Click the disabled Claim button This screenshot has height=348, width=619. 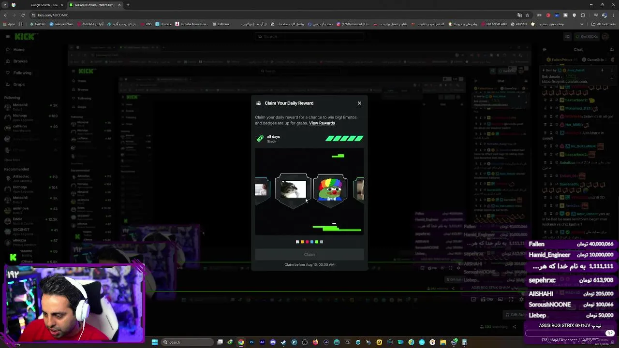pos(309,255)
